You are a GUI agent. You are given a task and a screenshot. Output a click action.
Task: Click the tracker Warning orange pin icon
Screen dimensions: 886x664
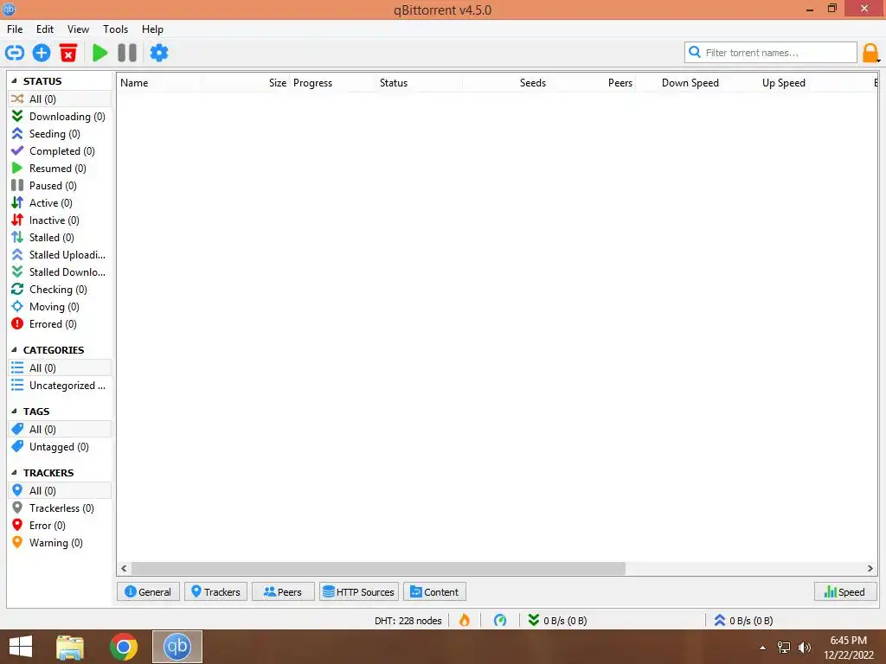click(x=17, y=542)
